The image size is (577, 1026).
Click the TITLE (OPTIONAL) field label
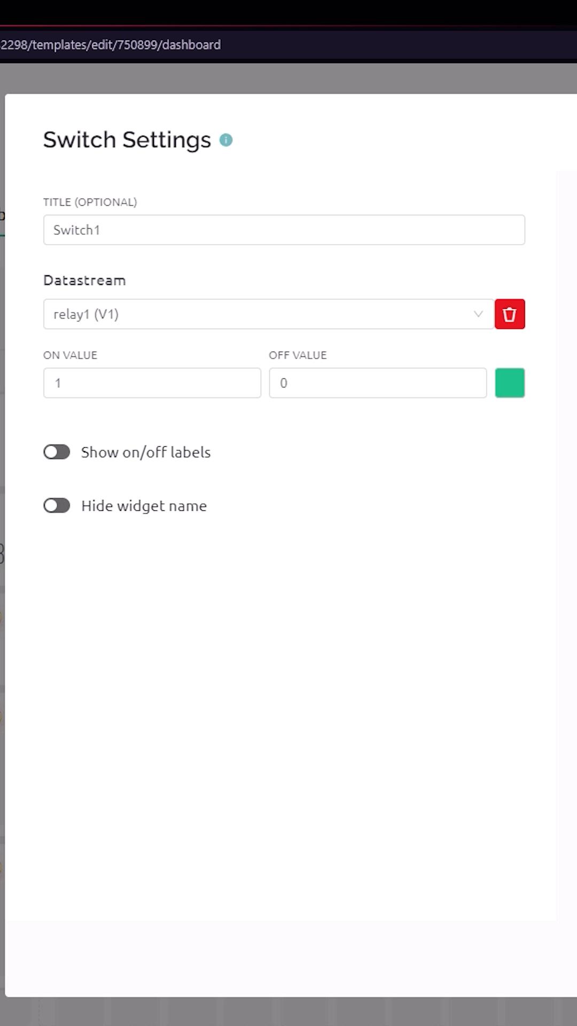[x=90, y=202]
